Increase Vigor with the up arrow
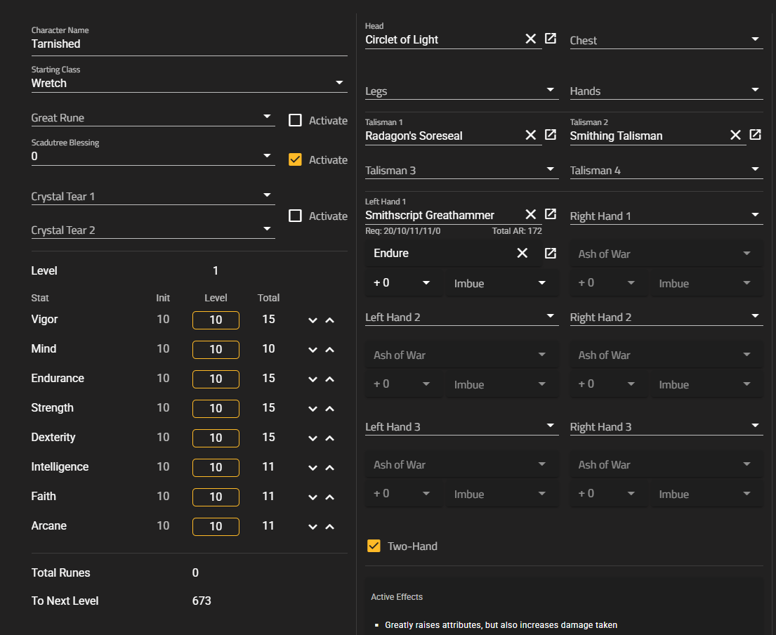This screenshot has width=776, height=635. (x=329, y=320)
